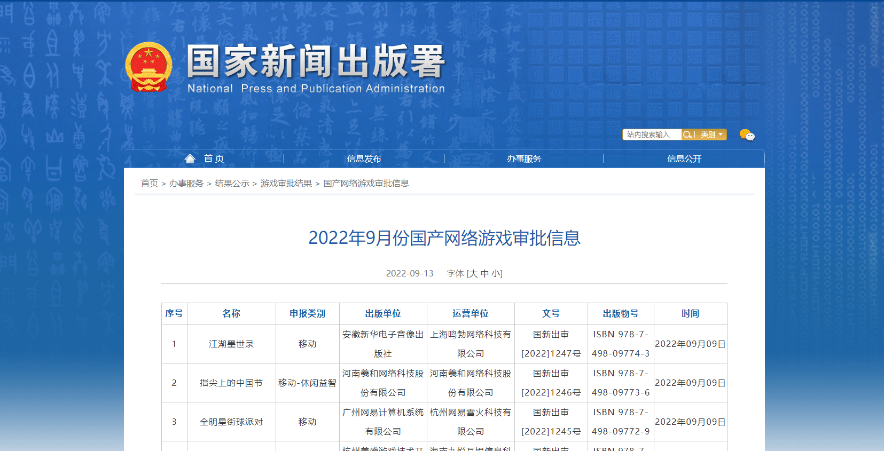Click the 办事服务 breadcrumb link
Viewport: 884px width, 451px height.
tap(186, 183)
